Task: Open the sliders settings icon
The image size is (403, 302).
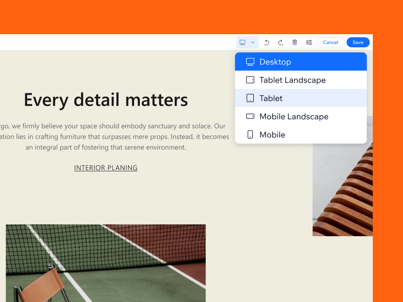Action: pyautogui.click(x=309, y=42)
